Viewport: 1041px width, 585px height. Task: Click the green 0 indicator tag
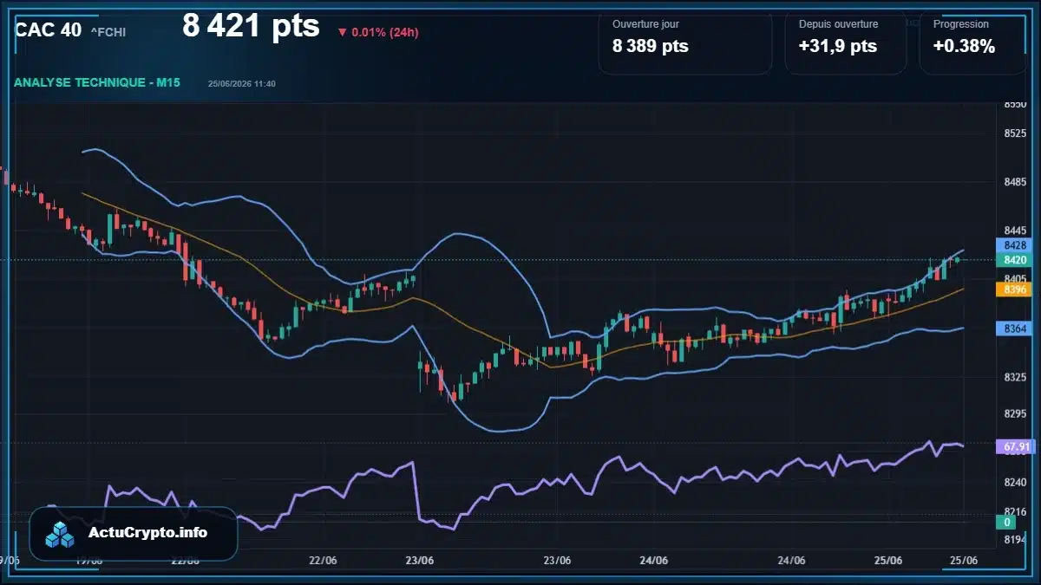click(1008, 523)
